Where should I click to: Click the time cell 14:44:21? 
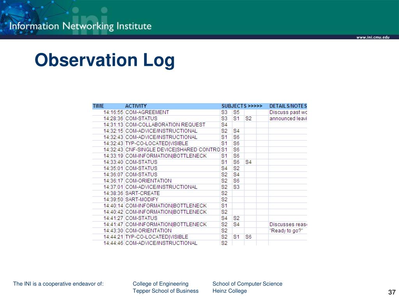(113, 237)
